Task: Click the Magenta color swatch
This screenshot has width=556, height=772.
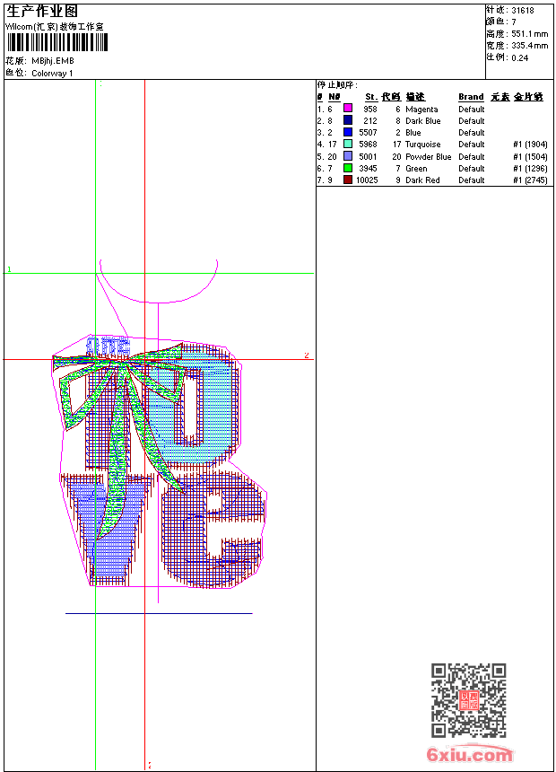Action: coord(348,109)
